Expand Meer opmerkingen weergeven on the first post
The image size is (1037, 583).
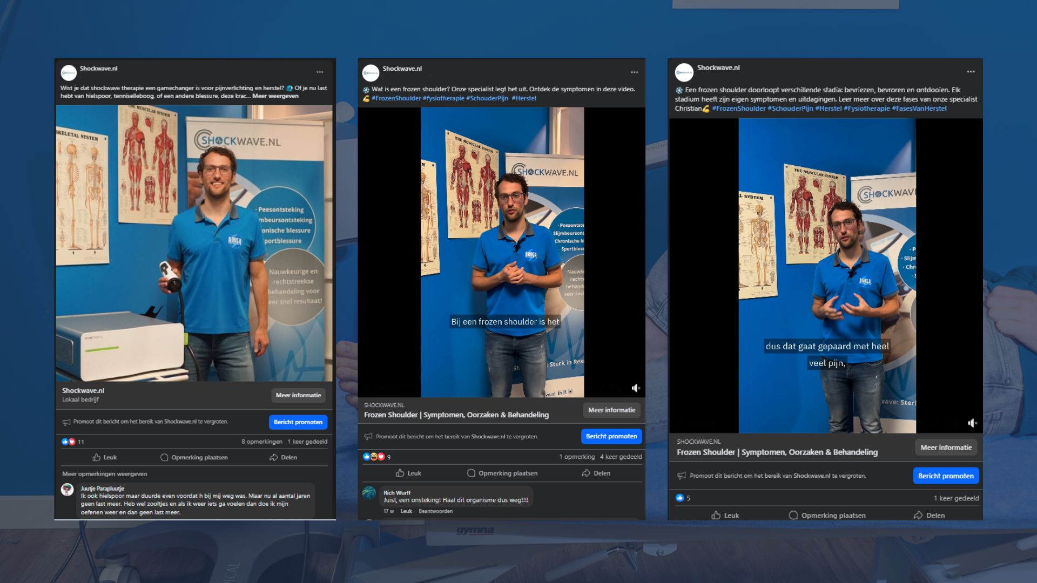[104, 474]
